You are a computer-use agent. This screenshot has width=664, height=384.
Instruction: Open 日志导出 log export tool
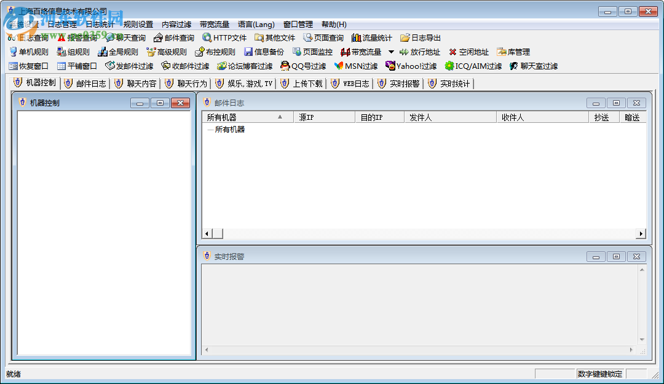421,37
